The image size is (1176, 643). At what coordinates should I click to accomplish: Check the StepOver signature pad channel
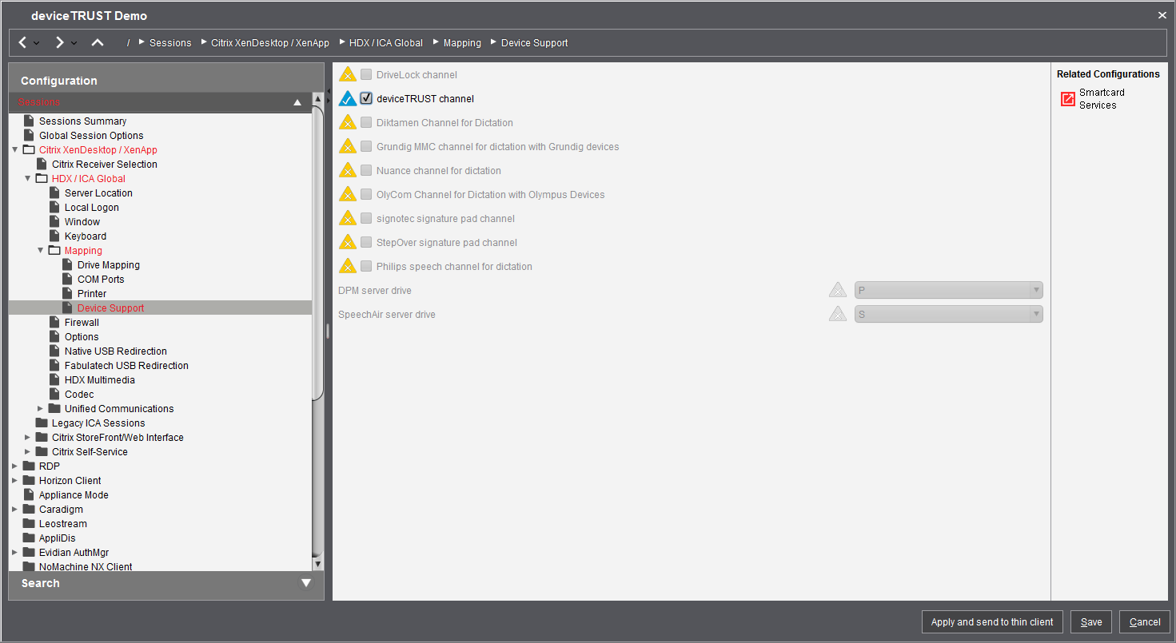pos(365,241)
